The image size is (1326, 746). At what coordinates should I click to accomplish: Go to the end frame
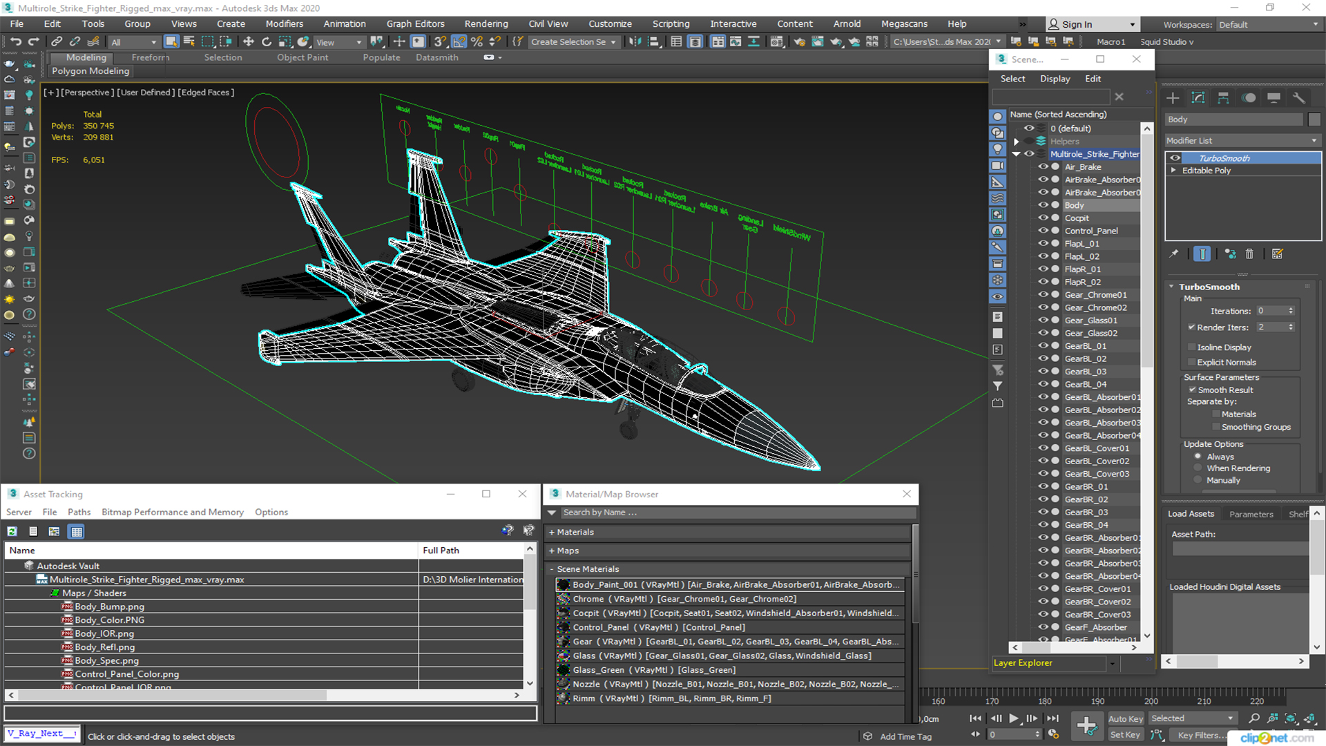[1053, 718]
